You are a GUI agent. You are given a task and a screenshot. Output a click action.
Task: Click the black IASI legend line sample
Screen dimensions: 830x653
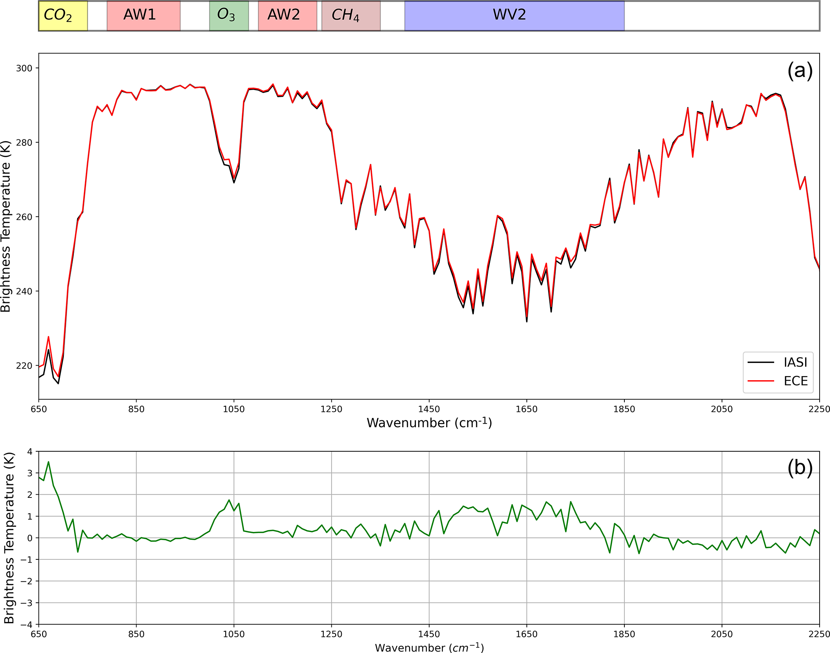tap(761, 362)
